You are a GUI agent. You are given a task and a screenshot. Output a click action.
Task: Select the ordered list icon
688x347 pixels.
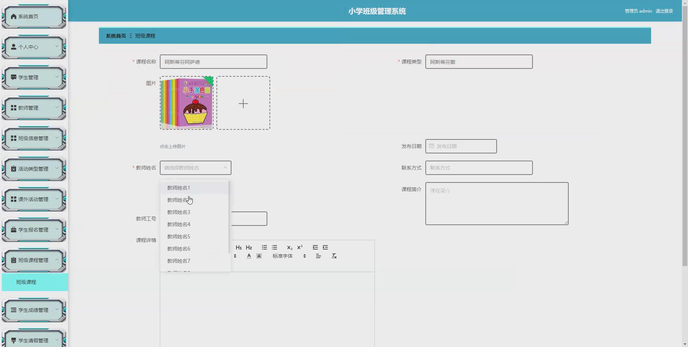click(x=264, y=247)
